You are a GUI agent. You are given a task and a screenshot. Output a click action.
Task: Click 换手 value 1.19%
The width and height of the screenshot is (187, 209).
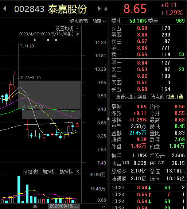[x=140, y=155]
